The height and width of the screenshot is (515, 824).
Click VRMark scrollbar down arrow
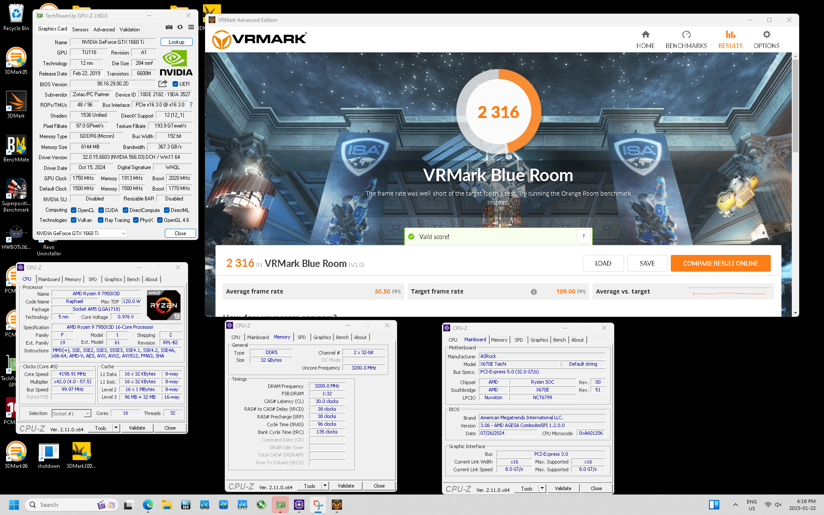(x=795, y=313)
